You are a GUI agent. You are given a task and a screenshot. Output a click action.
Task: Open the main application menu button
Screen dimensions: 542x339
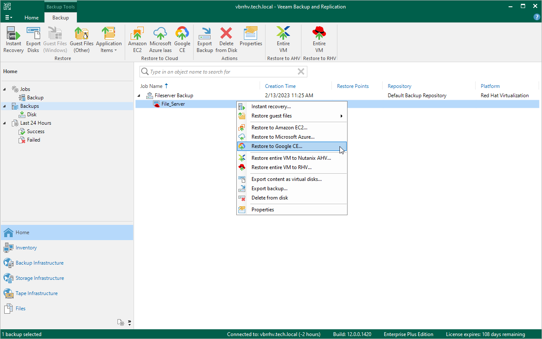click(x=8, y=17)
